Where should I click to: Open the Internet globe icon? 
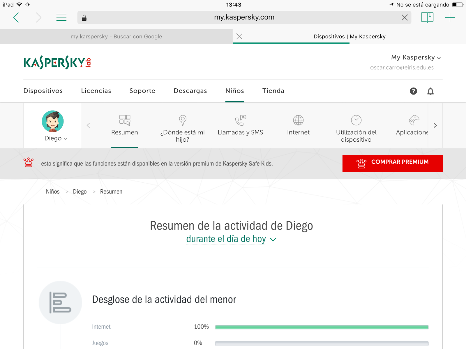click(x=298, y=120)
